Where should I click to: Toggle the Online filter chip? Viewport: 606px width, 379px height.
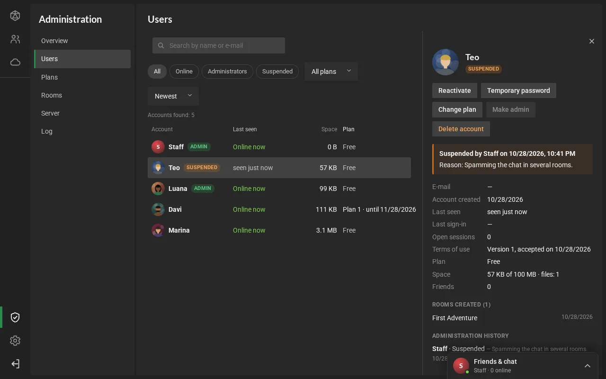point(184,72)
